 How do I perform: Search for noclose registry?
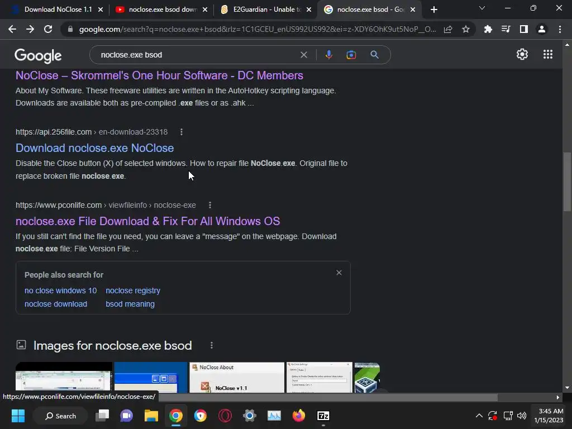click(133, 290)
